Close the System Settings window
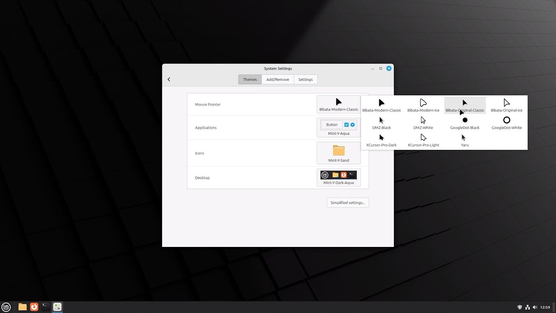 389,68
